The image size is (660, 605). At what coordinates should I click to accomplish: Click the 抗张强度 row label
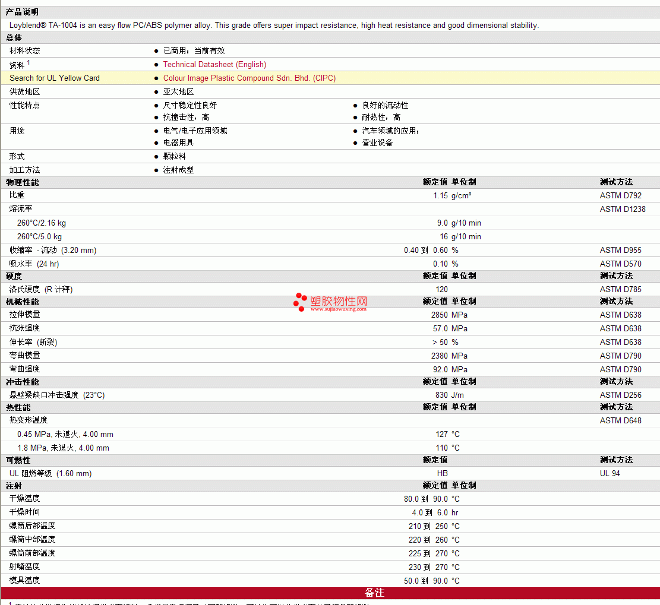click(25, 328)
